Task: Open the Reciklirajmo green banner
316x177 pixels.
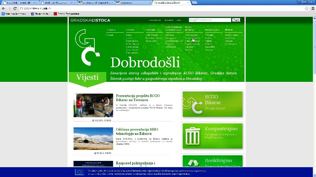Action: tap(213, 161)
